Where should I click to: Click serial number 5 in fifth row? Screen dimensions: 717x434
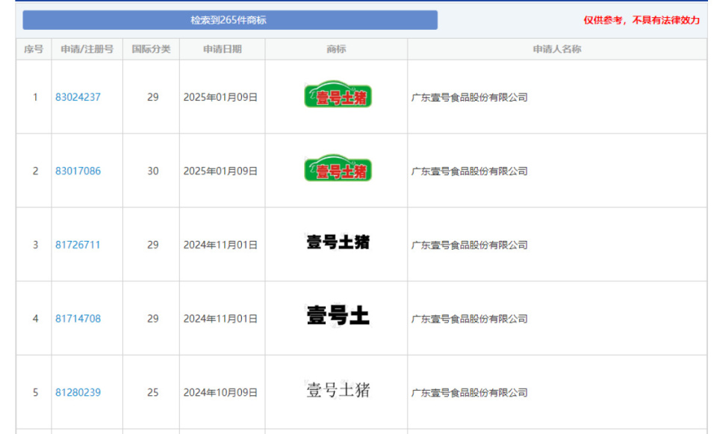[35, 393]
